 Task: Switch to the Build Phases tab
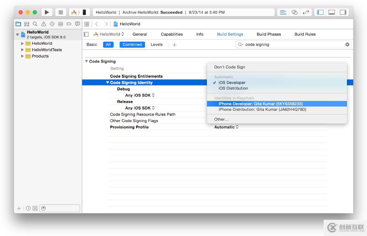[x=269, y=34]
